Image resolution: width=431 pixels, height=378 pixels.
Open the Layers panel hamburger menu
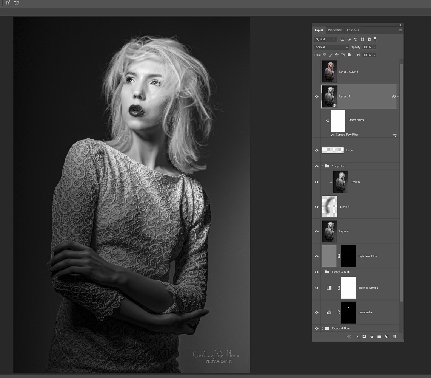[x=400, y=30]
